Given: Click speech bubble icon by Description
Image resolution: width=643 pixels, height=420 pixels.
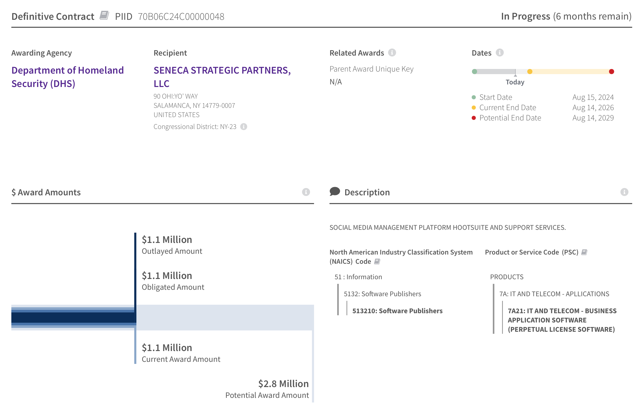Looking at the screenshot, I should tap(334, 191).
